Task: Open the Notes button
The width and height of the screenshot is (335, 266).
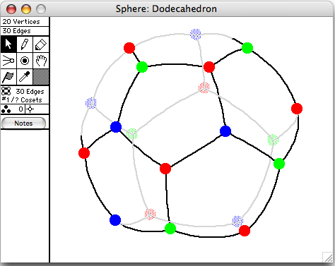Action: [x=23, y=123]
